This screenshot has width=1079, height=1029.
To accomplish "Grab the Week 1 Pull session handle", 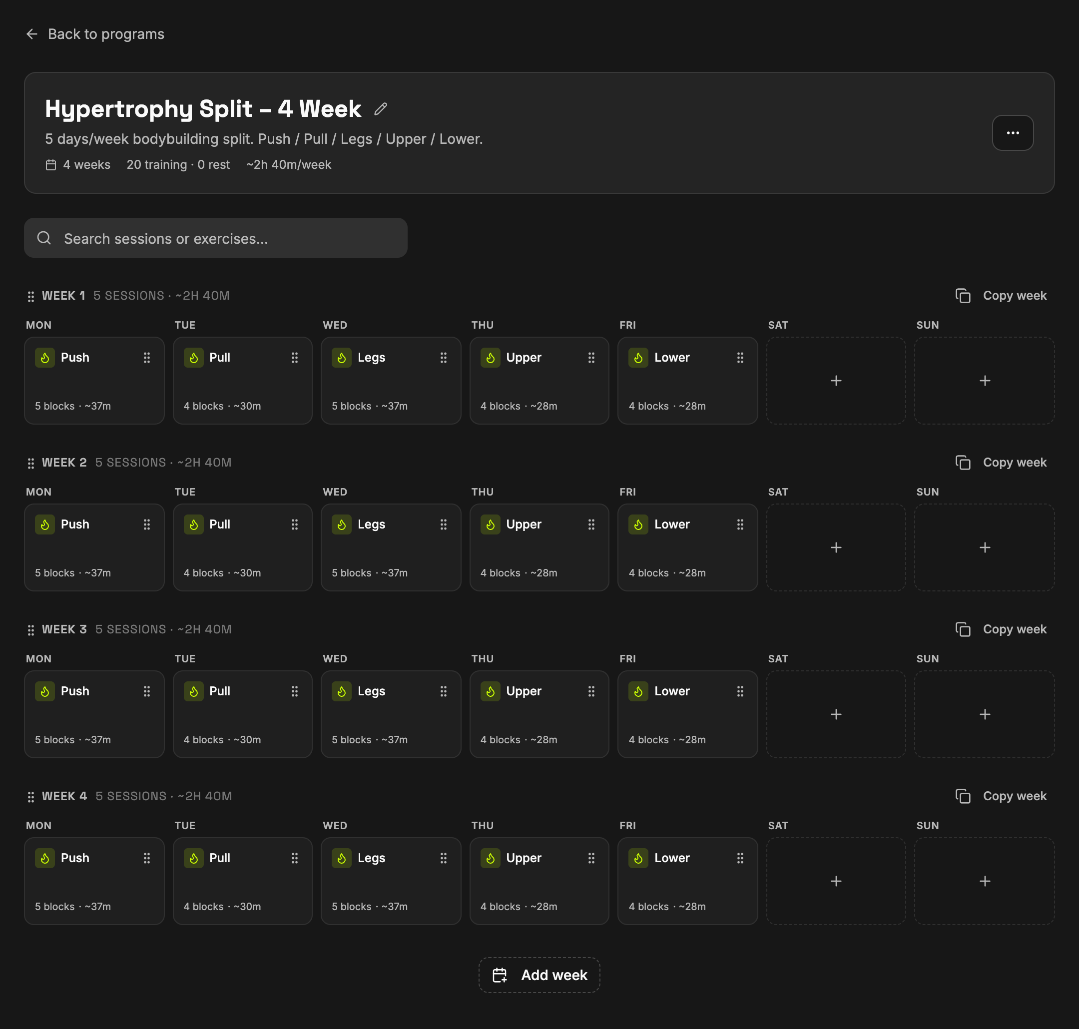I will tap(295, 358).
